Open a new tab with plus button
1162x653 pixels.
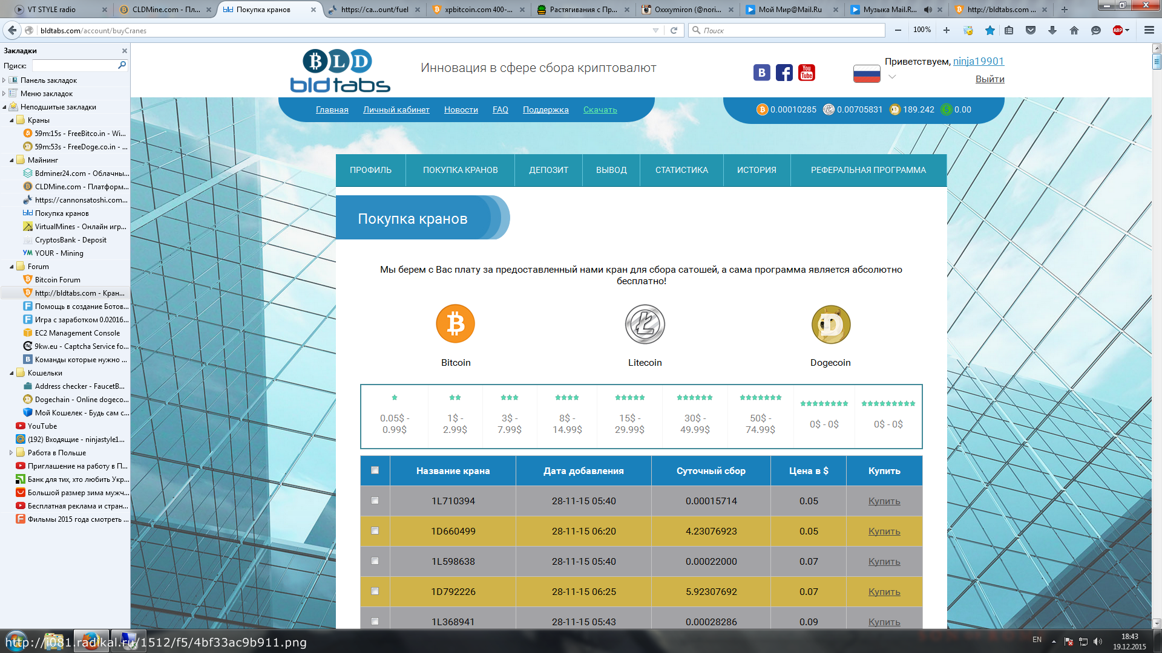[x=1065, y=10]
